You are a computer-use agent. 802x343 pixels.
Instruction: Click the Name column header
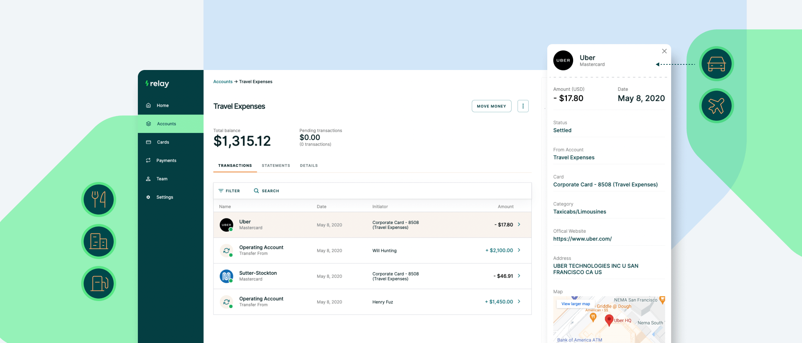225,206
